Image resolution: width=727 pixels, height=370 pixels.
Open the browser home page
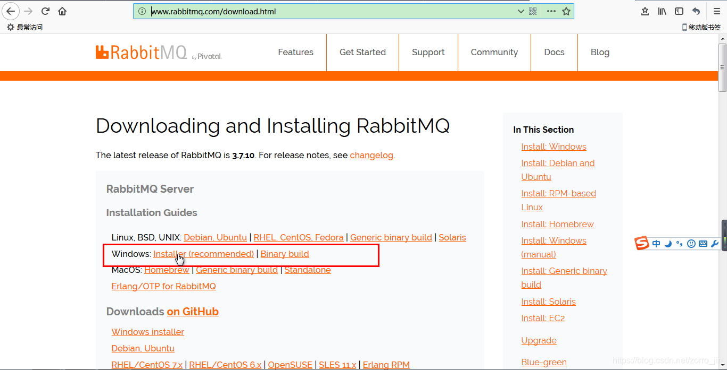[62, 11]
